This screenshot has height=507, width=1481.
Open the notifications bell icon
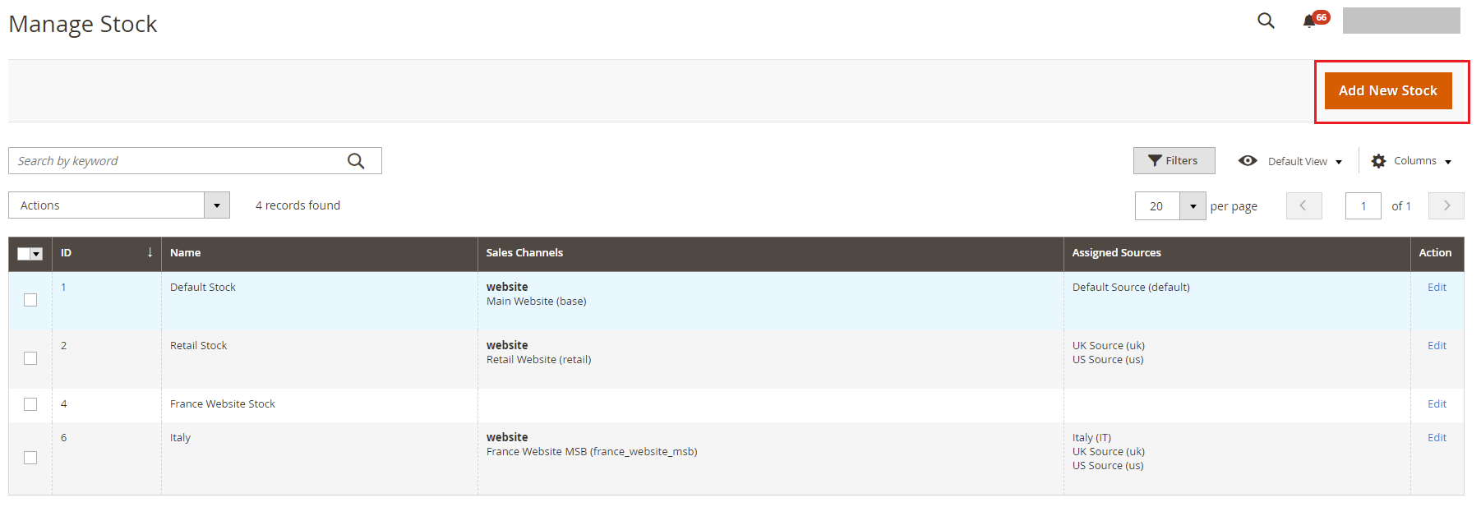(1309, 21)
